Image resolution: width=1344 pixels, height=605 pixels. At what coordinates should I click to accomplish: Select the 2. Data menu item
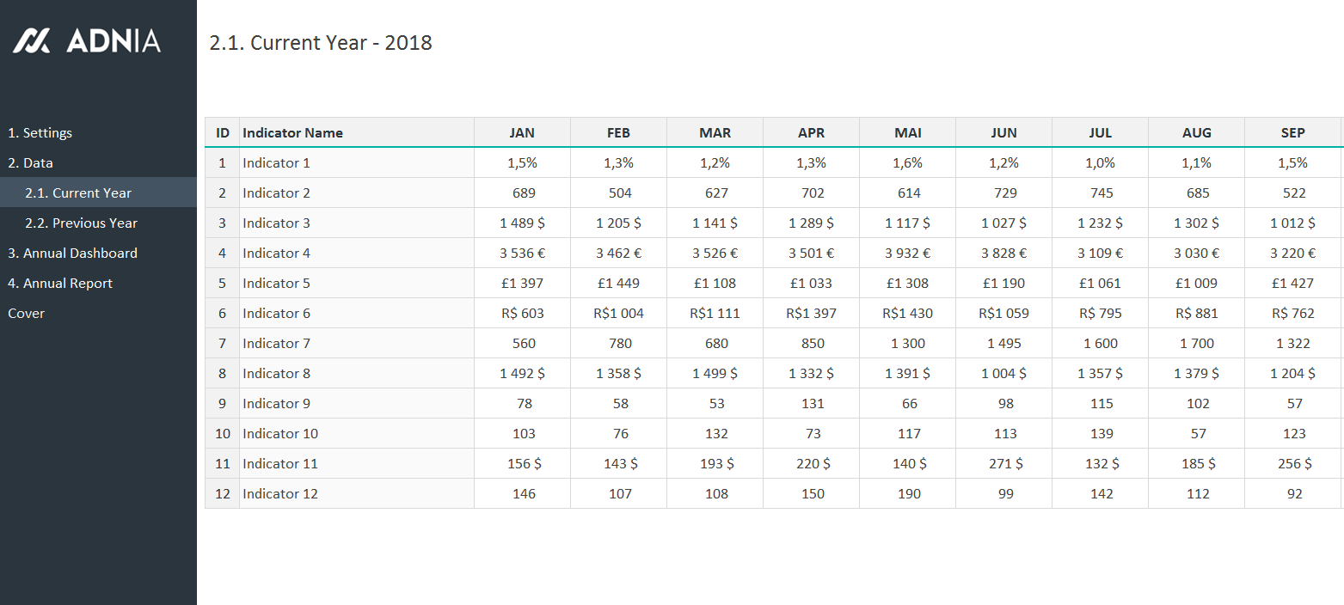click(31, 163)
